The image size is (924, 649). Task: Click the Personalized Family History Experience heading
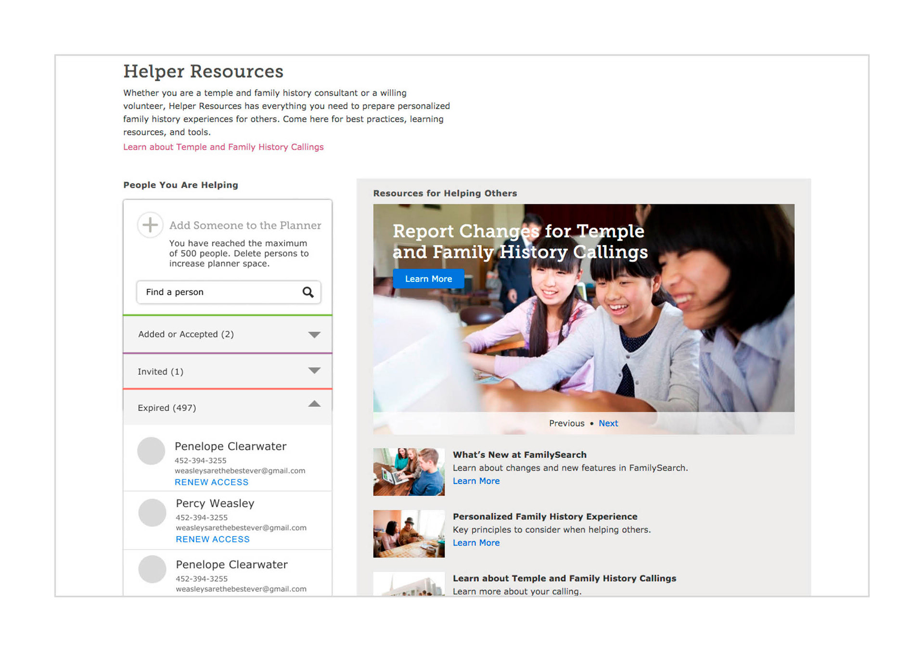[x=545, y=517]
